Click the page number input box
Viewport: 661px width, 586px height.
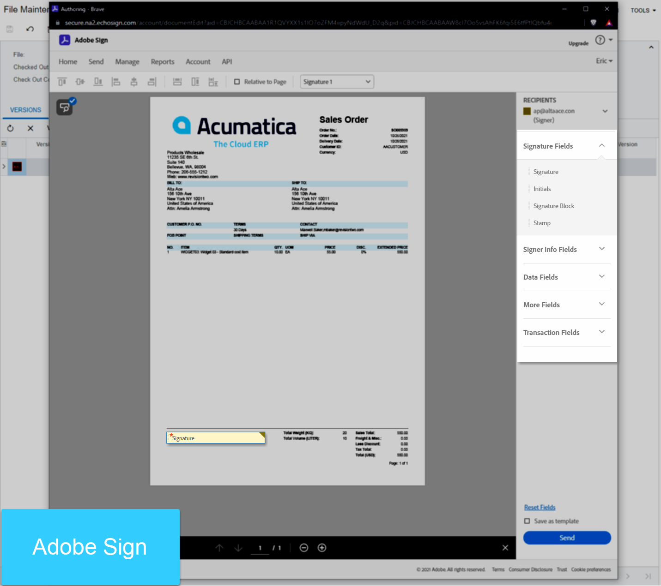[x=260, y=548]
